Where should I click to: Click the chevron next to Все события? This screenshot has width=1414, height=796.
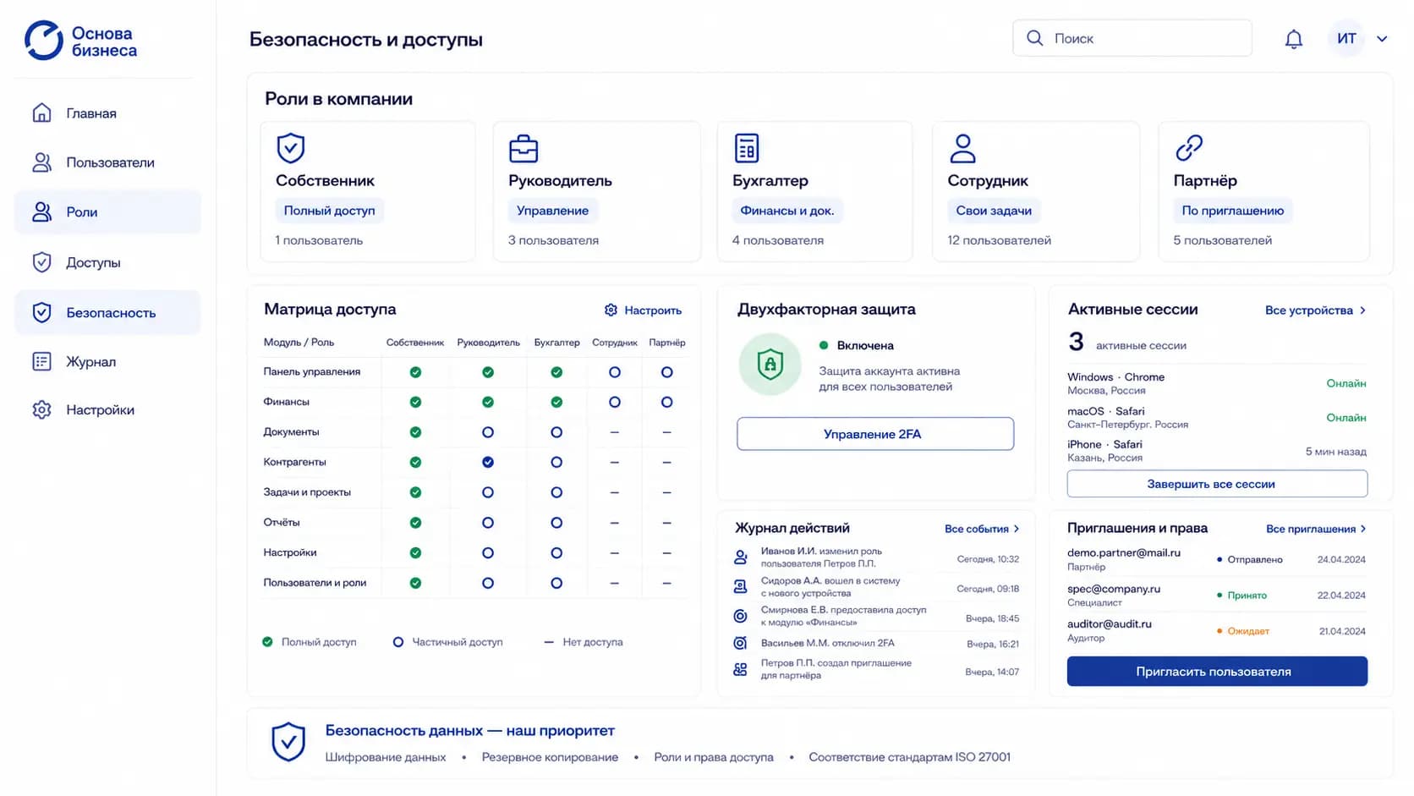coord(1017,529)
